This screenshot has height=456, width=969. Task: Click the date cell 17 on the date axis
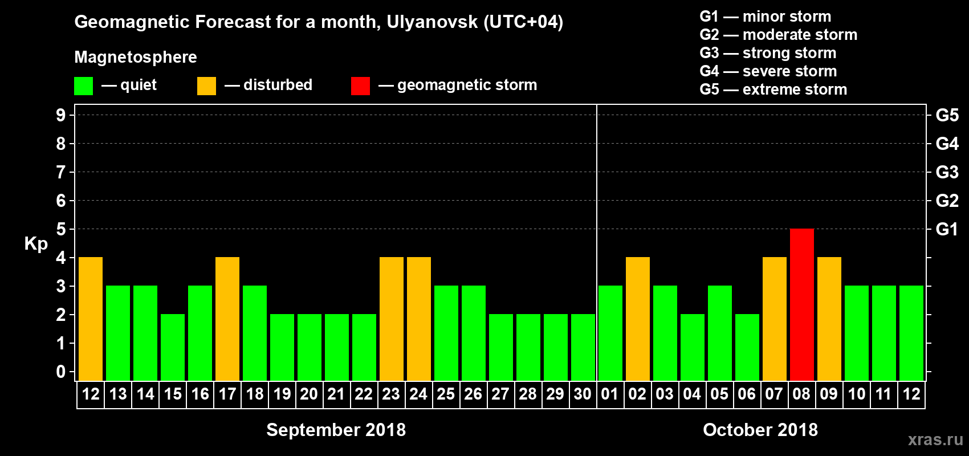click(227, 394)
